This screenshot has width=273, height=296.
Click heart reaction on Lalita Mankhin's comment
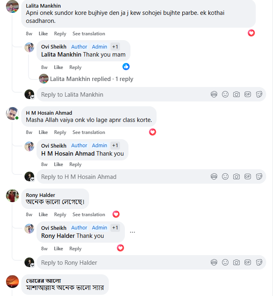pyautogui.click(x=251, y=33)
